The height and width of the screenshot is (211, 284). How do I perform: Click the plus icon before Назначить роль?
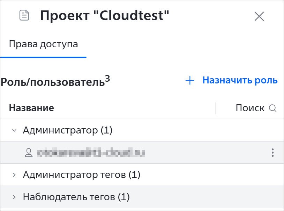[x=190, y=80]
